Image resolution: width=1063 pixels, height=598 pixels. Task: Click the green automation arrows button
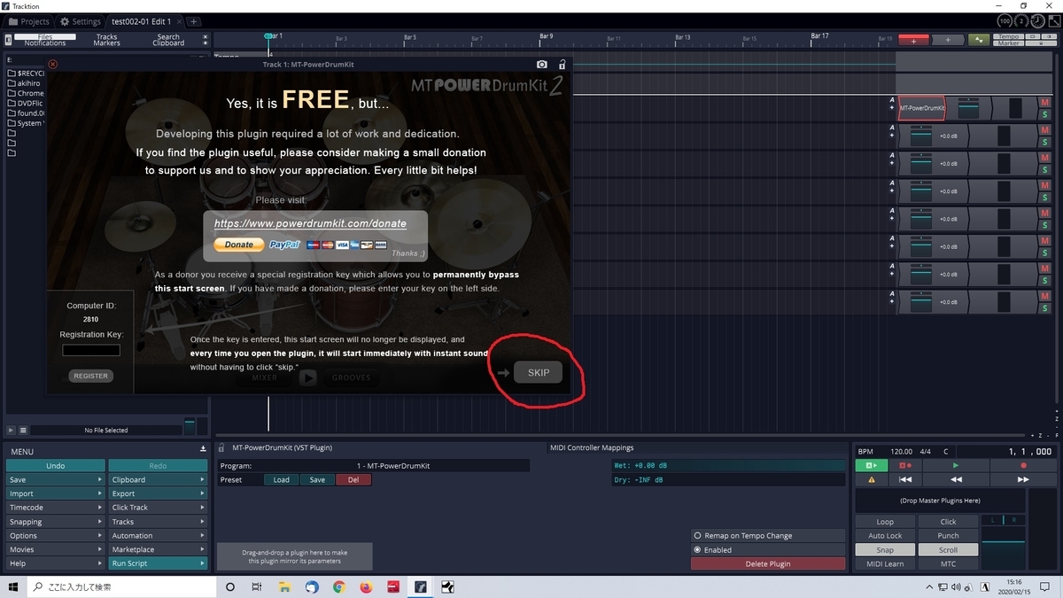(979, 40)
